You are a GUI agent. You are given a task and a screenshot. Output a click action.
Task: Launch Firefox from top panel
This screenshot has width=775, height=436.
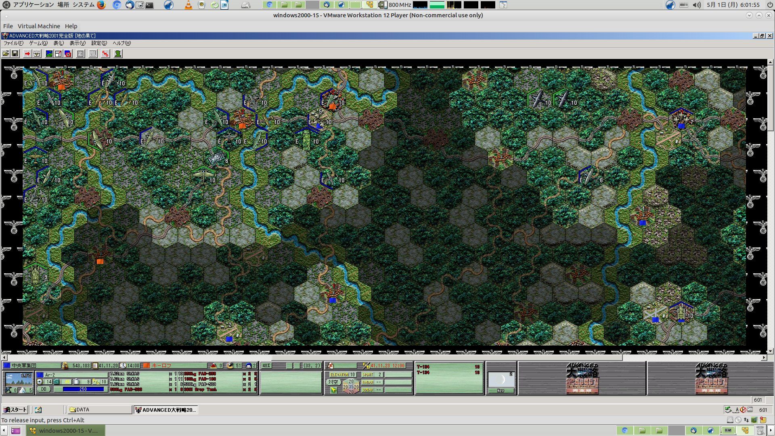[101, 5]
